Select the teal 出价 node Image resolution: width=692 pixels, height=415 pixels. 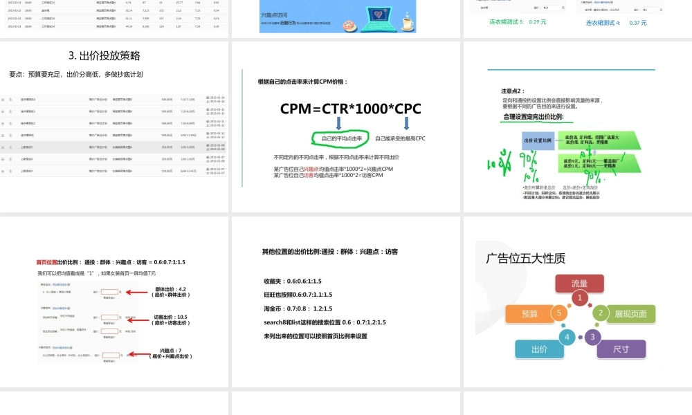(x=540, y=349)
